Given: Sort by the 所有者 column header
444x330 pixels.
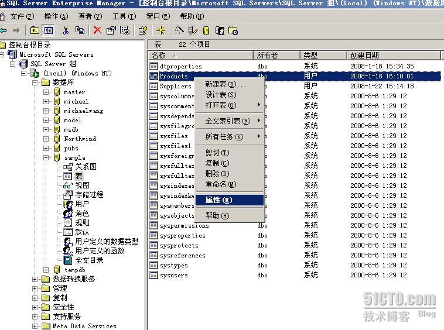Looking at the screenshot, I should click(x=276, y=55).
